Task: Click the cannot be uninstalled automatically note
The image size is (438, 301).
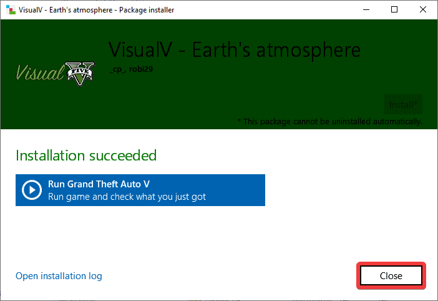Action: tap(332, 121)
